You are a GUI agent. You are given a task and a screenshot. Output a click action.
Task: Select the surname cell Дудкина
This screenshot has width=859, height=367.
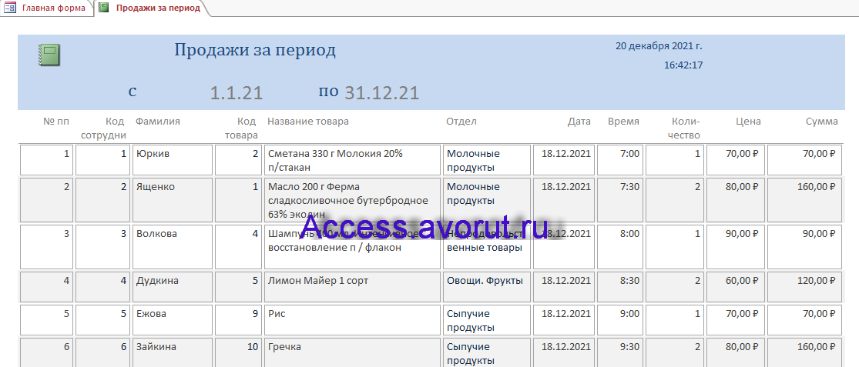tap(172, 287)
